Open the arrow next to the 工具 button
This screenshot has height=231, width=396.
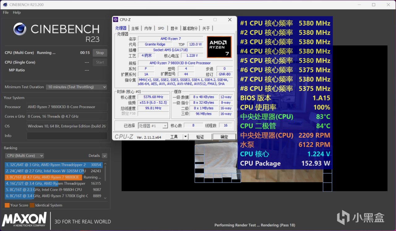pyautogui.click(x=185, y=137)
